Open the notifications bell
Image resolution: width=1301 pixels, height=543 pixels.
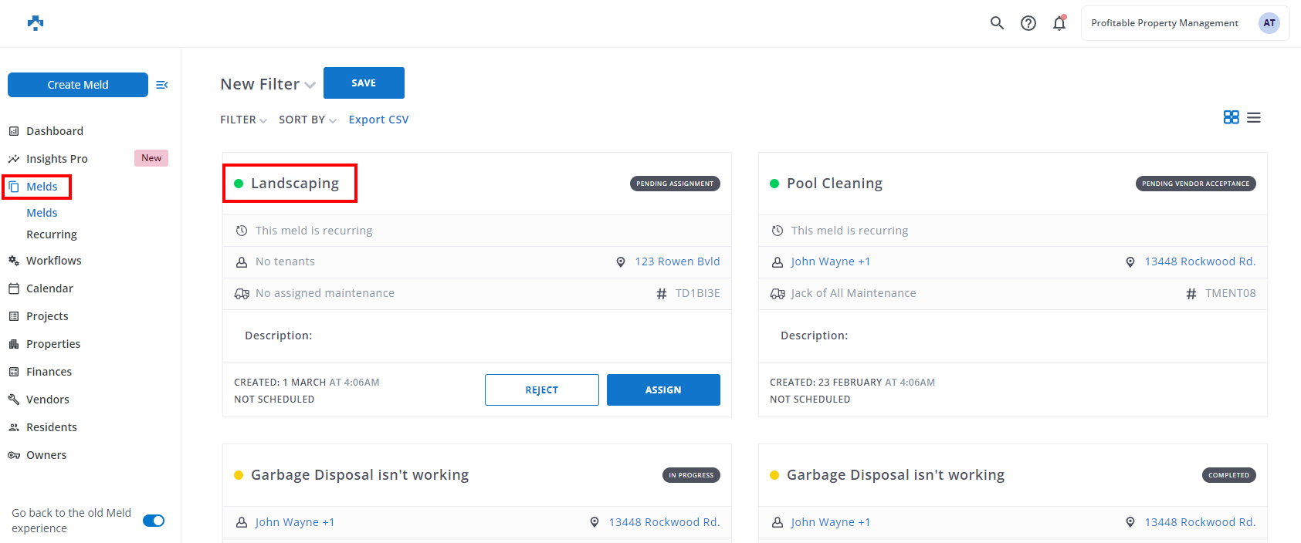pyautogui.click(x=1059, y=23)
